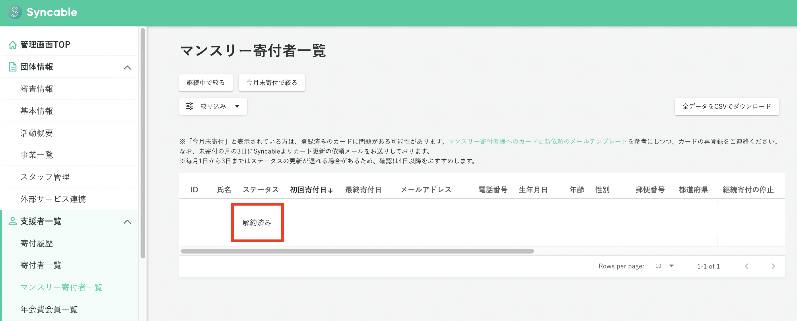Click the filter sliders icon in 絞り込み button
The width and height of the screenshot is (797, 321).
tap(190, 106)
